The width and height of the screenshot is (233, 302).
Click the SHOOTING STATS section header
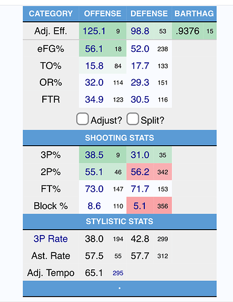point(120,138)
